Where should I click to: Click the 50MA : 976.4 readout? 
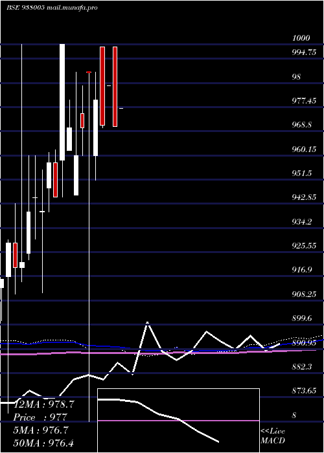43,443
